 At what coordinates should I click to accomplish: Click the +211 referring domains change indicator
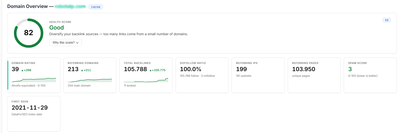point(86,70)
